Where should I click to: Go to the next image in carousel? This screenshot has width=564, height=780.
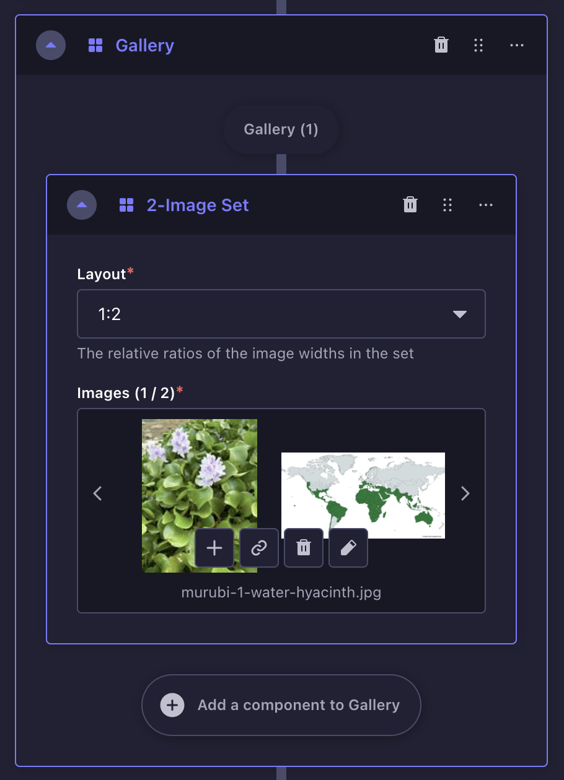pos(465,493)
